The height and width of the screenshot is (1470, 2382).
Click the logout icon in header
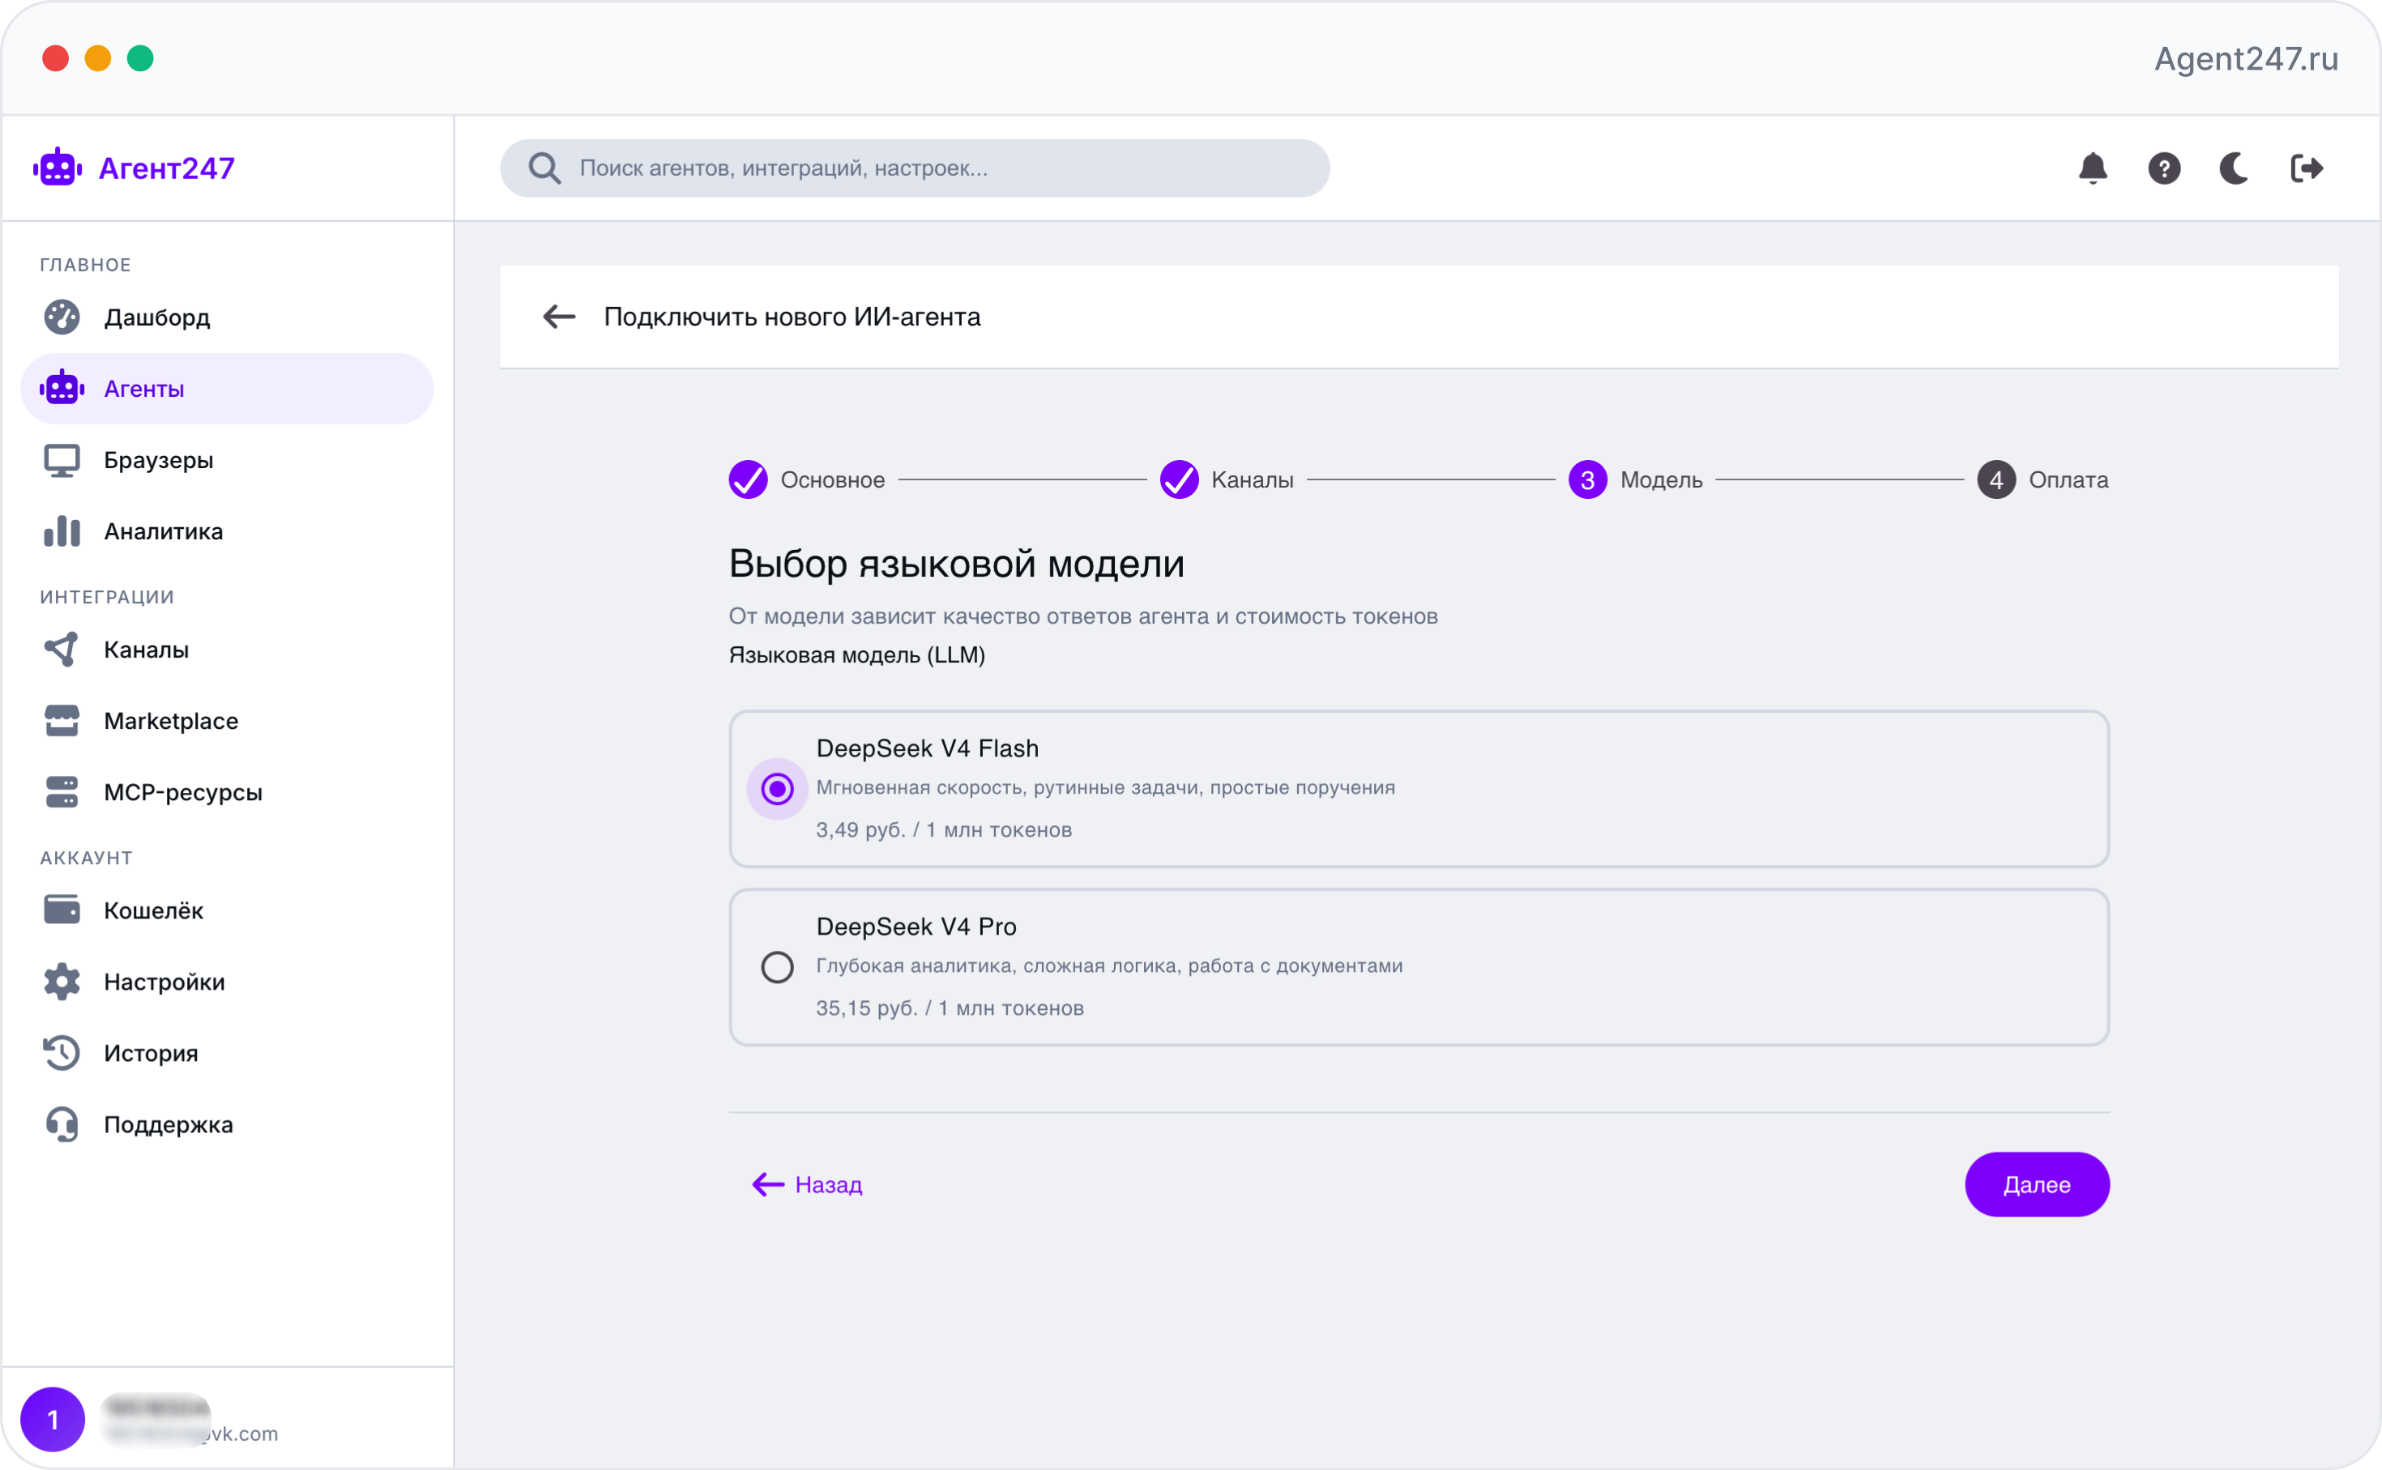[2306, 168]
